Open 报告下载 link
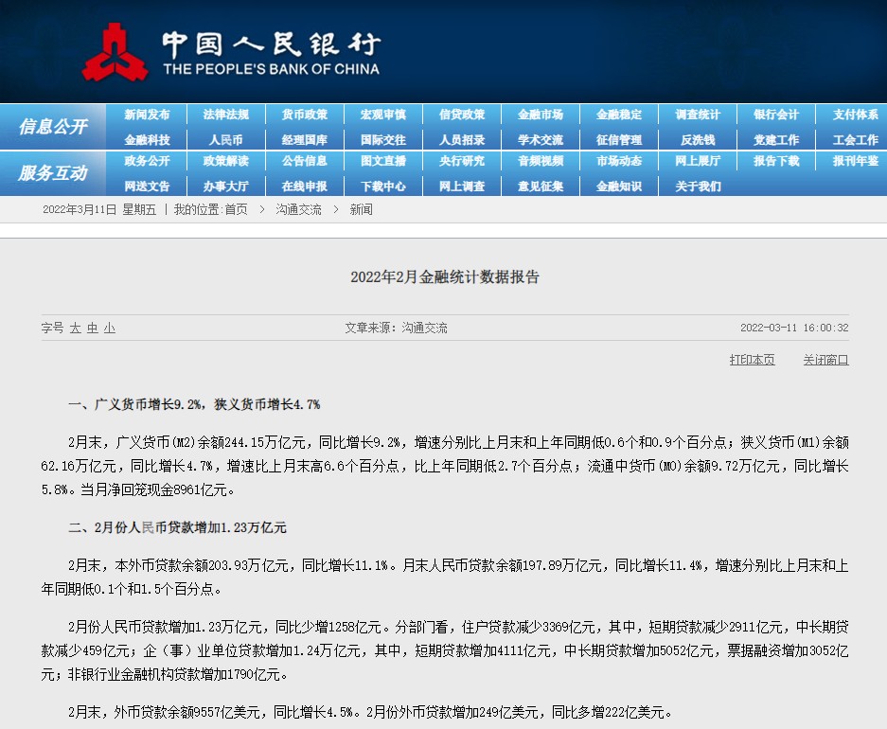887x729 pixels. click(x=776, y=161)
